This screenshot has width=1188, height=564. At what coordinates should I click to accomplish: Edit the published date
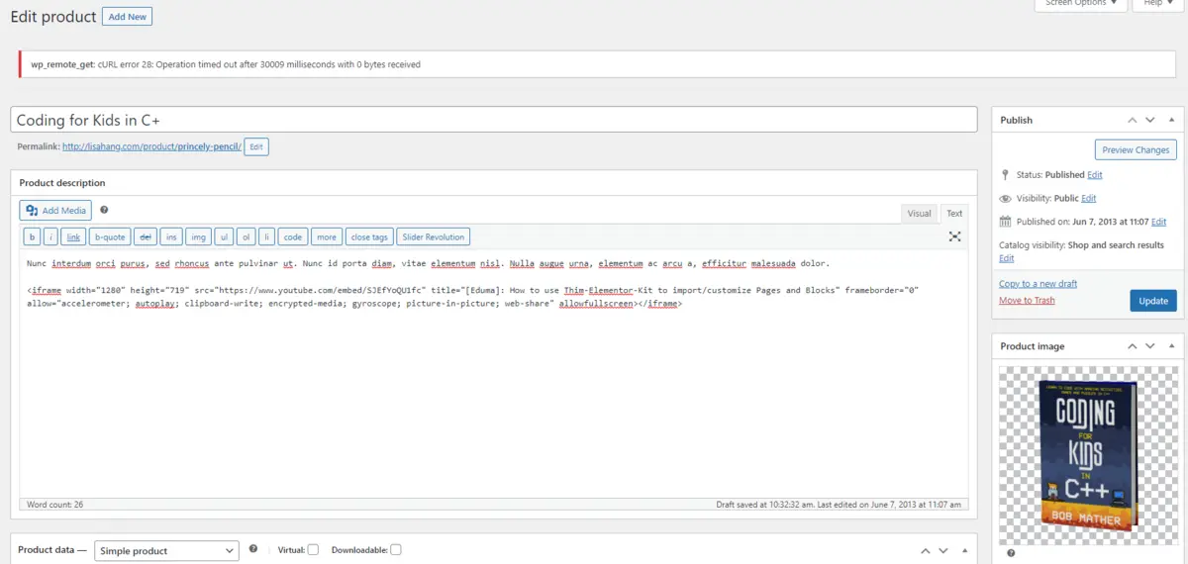point(1158,222)
